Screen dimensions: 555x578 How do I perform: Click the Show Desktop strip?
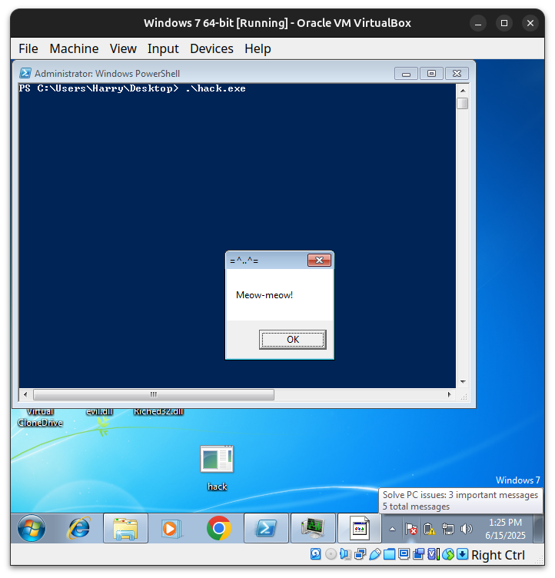coord(538,529)
